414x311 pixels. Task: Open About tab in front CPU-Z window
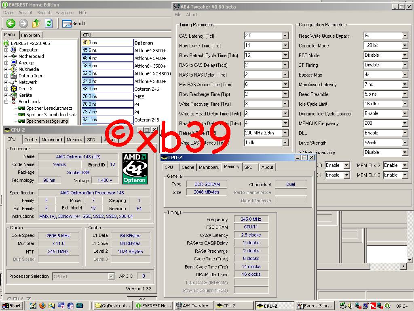[x=267, y=167]
